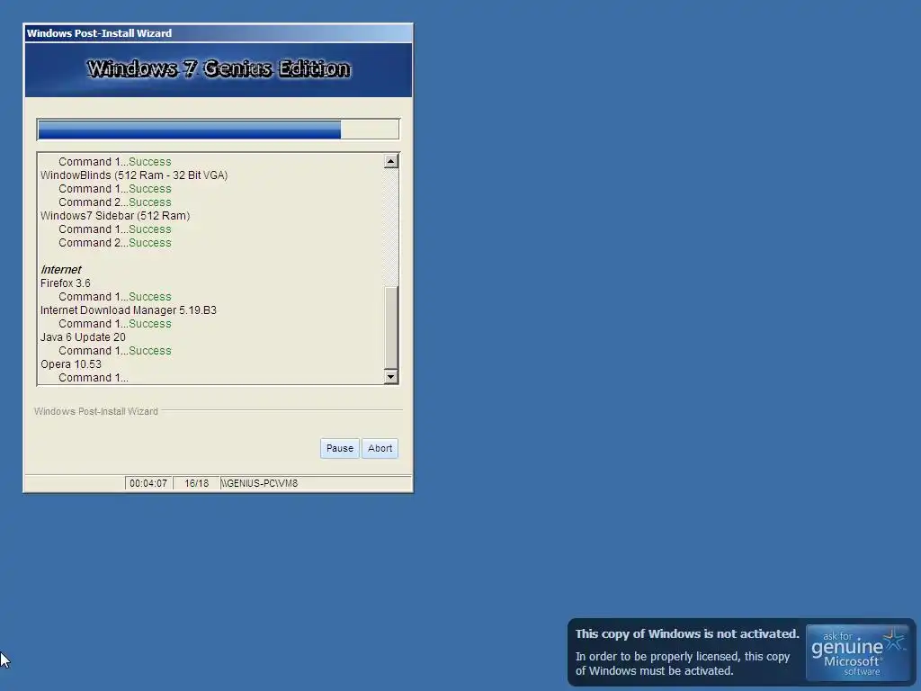Click 'Command 2...Success' under Windows7 Sidebar

pyautogui.click(x=115, y=243)
